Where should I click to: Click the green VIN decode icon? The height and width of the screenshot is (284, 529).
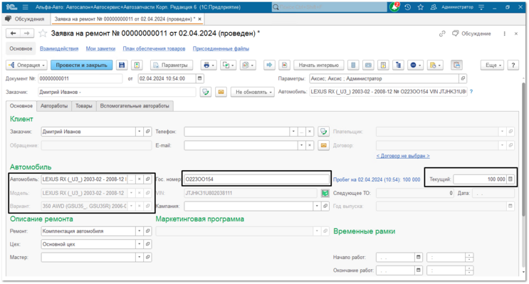325,194
